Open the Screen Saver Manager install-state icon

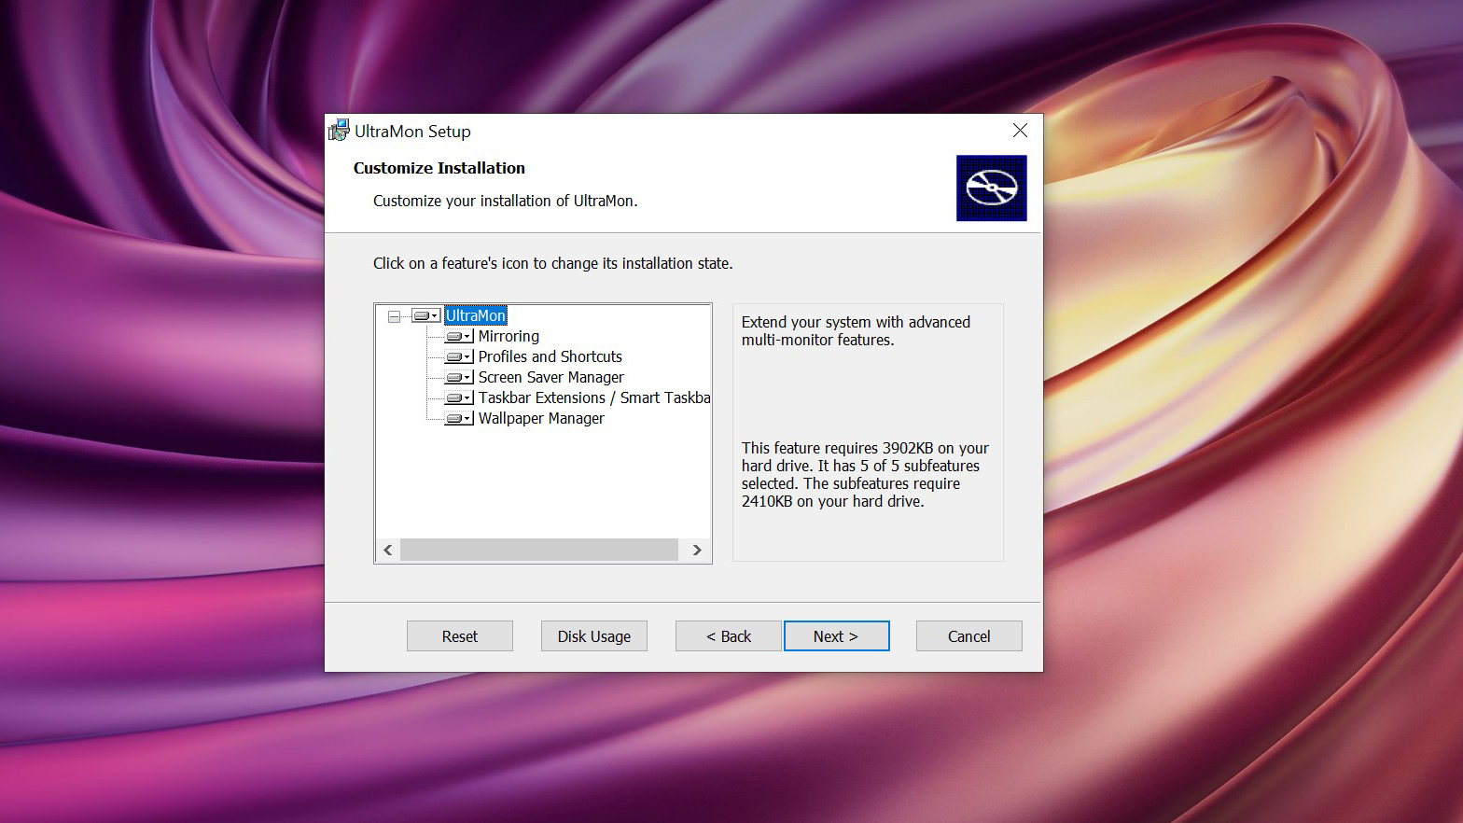[x=459, y=378]
